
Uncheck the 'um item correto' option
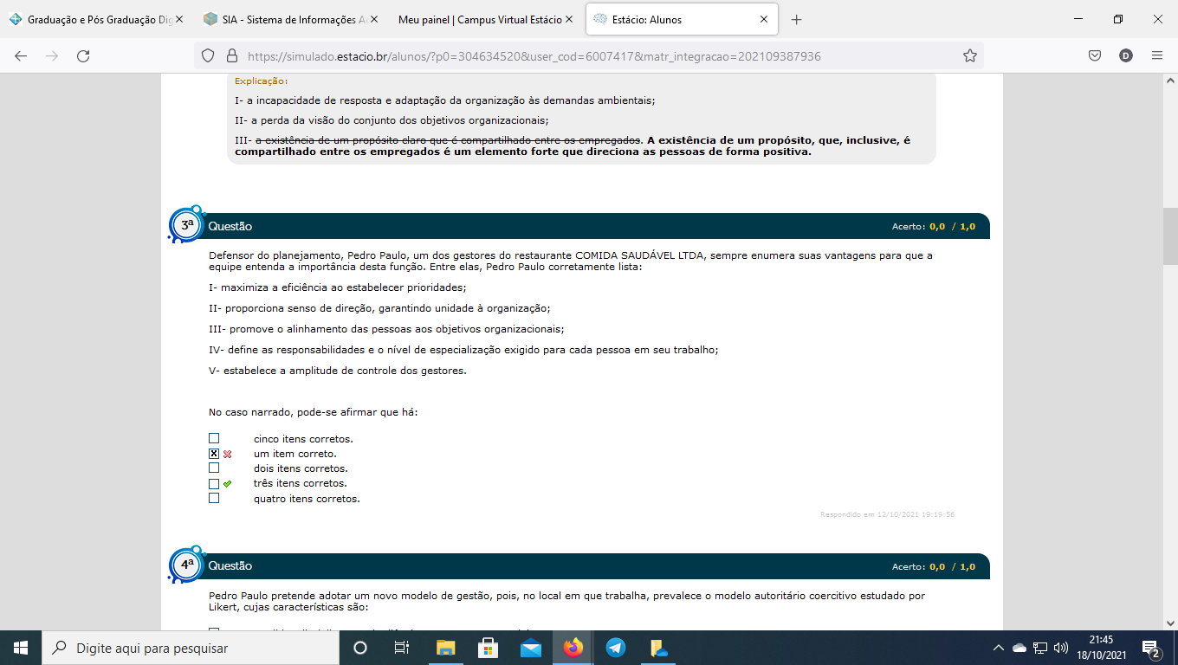[x=214, y=454]
